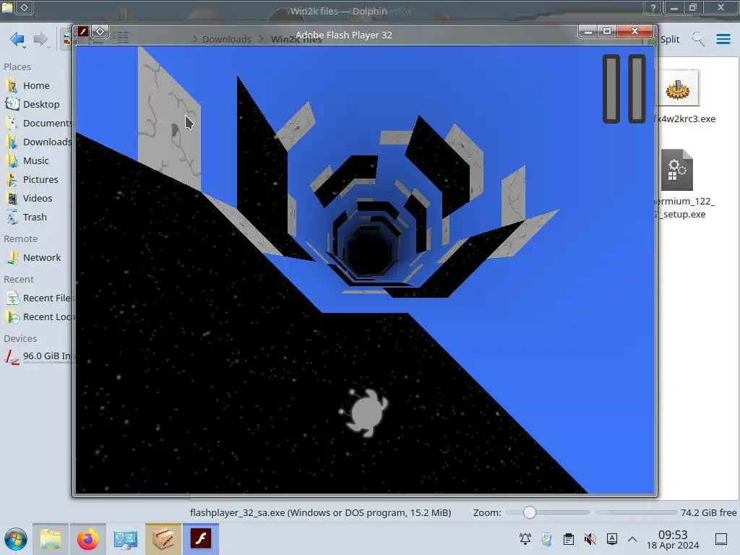Open Videos in the Places sidebar
Viewport: 740px width, 555px height.
(x=36, y=199)
